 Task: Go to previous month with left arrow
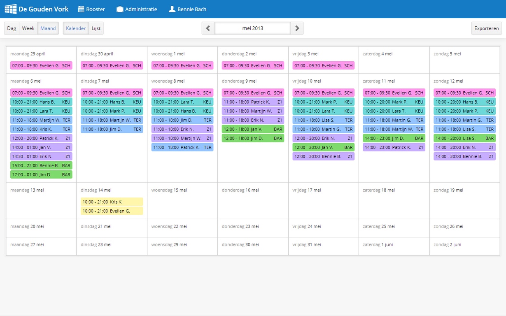coord(208,28)
